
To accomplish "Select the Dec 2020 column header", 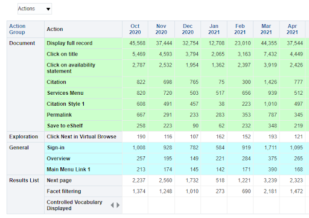I will click(188, 29).
